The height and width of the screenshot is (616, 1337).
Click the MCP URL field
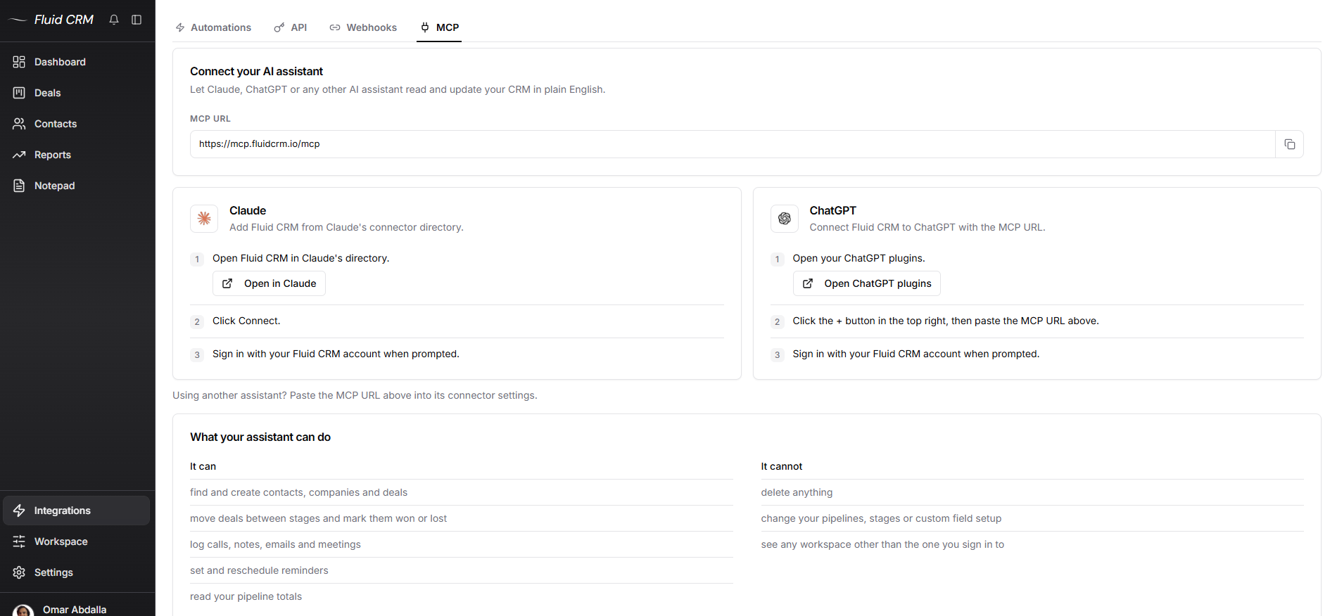[x=733, y=144]
